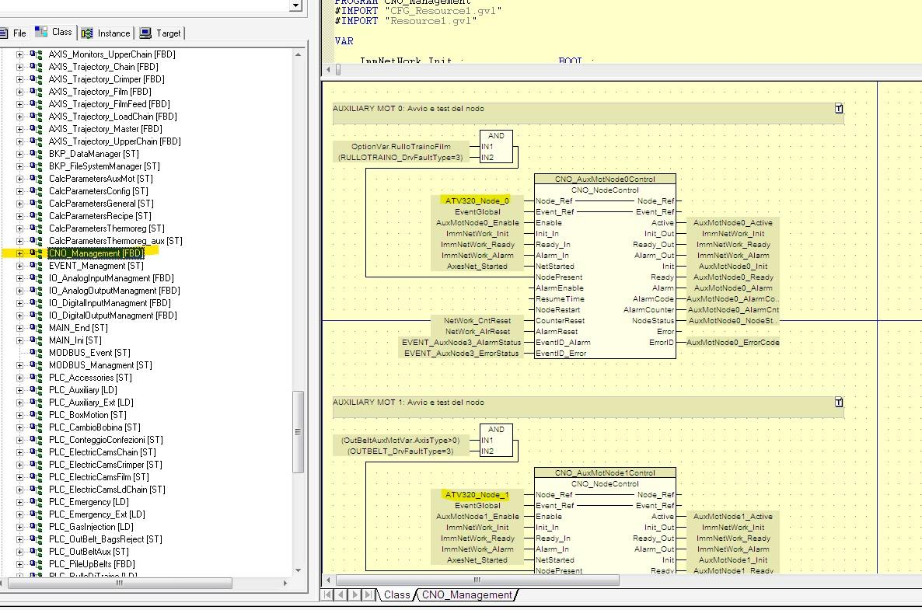Jump to last sheet tab arrow

tap(369, 595)
